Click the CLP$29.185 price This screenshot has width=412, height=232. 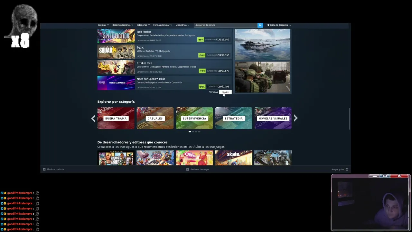223,40
